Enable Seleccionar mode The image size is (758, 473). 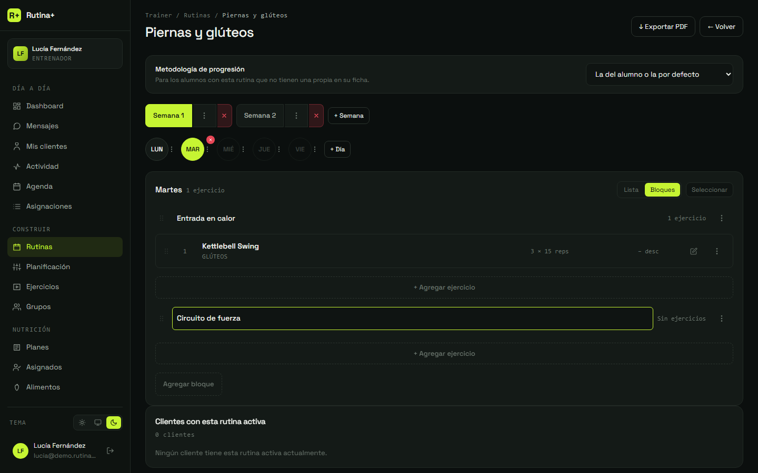[709, 190]
